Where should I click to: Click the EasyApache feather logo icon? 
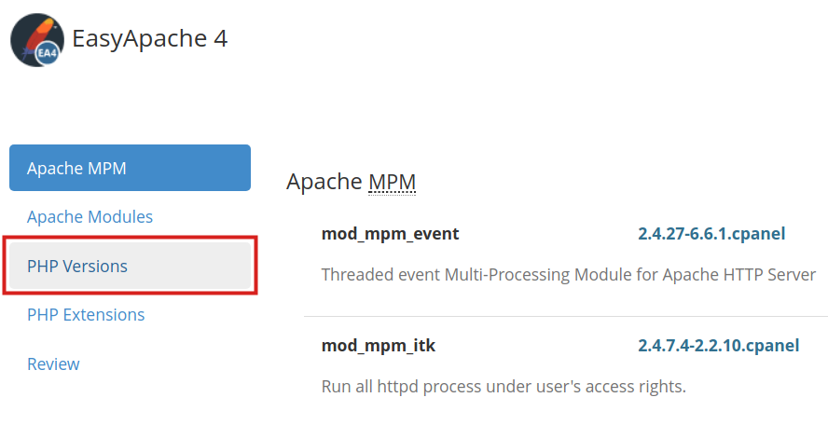[x=34, y=34]
